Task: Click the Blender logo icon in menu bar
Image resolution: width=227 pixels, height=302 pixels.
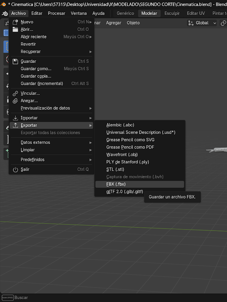Action: pos(5,13)
